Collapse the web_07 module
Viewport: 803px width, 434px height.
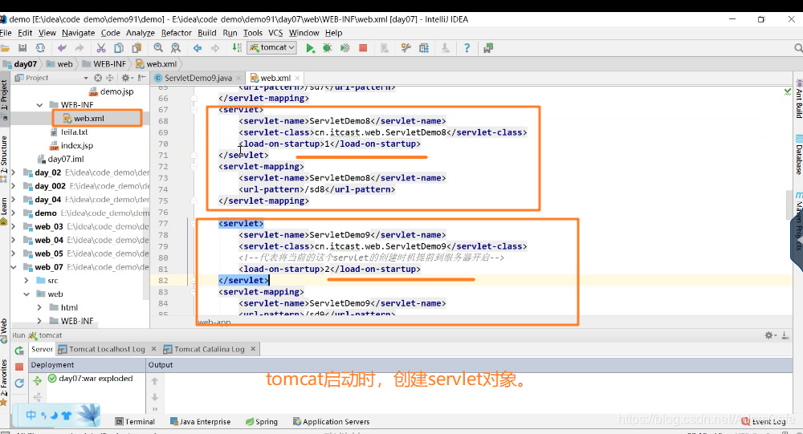coord(14,267)
